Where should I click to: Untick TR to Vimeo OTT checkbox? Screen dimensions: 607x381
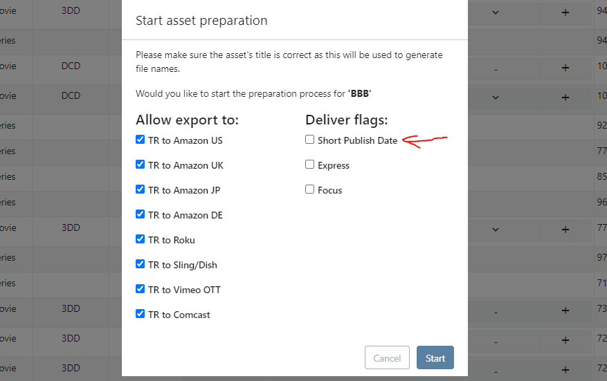click(141, 289)
